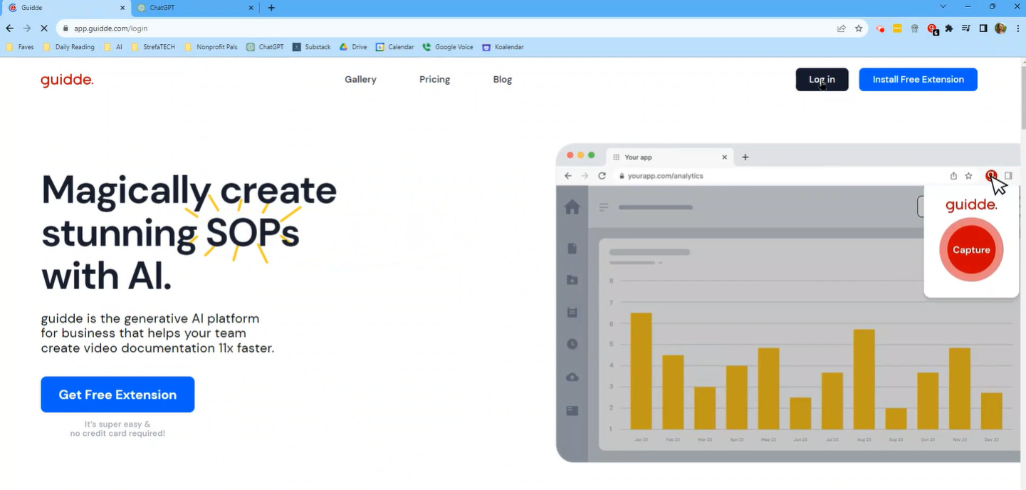Open the Daily Reading bookmark folder
Image resolution: width=1026 pixels, height=490 pixels.
click(x=68, y=47)
